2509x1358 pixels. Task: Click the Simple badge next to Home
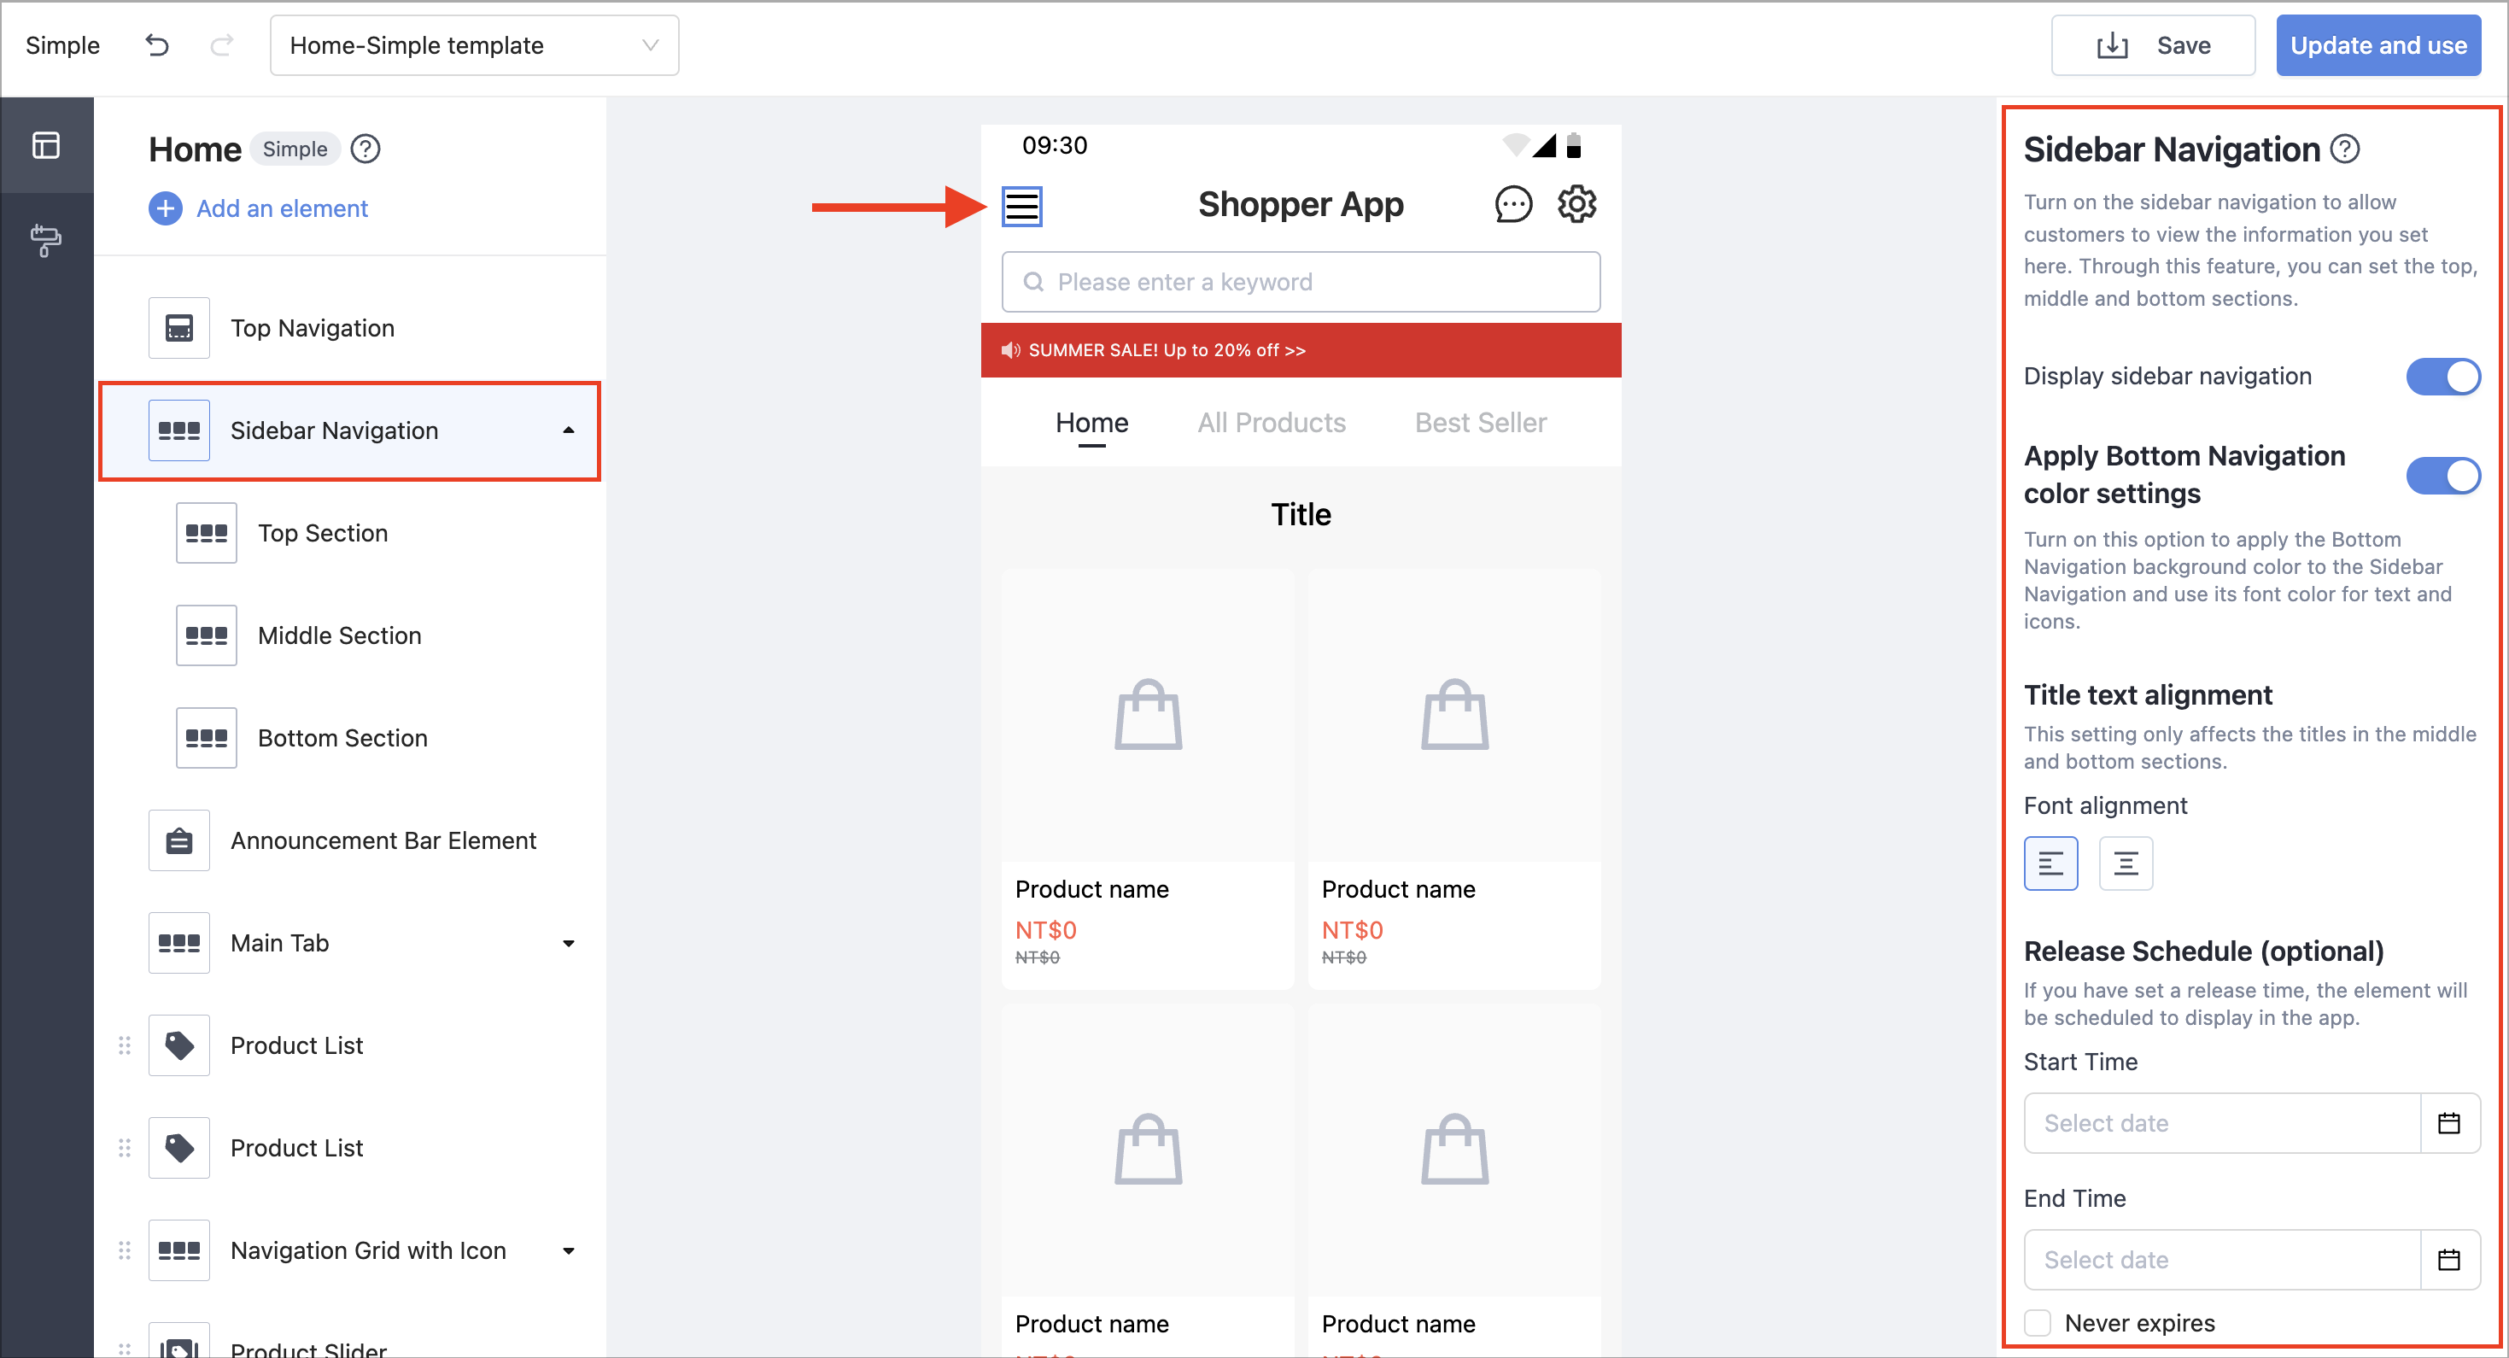tap(295, 149)
